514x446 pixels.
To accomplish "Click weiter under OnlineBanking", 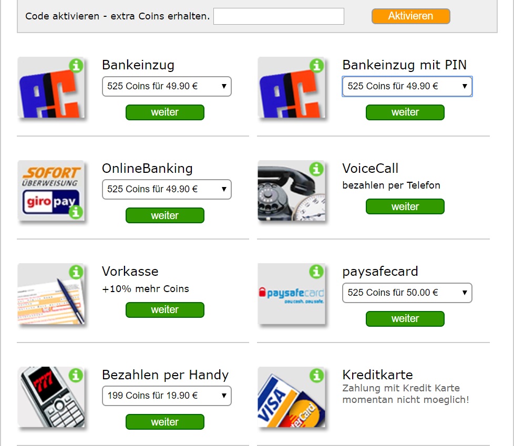I will coord(165,215).
